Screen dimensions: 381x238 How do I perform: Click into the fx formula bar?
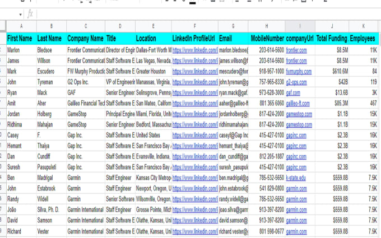click(x=208, y=14)
